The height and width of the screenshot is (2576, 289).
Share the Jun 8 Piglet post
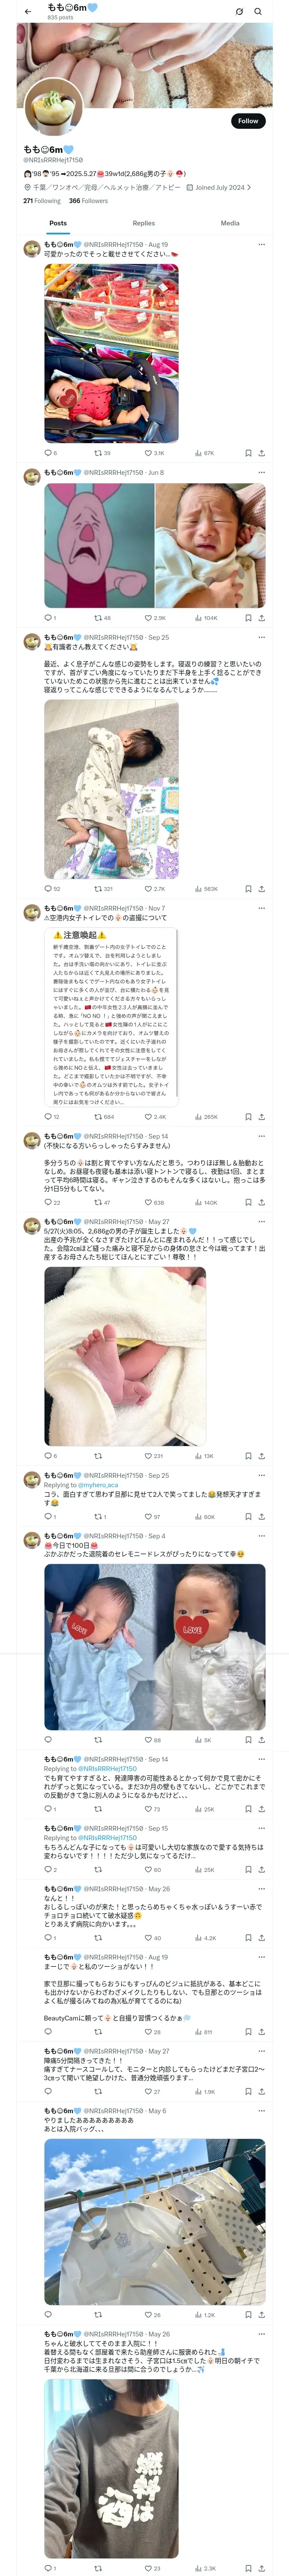point(261,618)
